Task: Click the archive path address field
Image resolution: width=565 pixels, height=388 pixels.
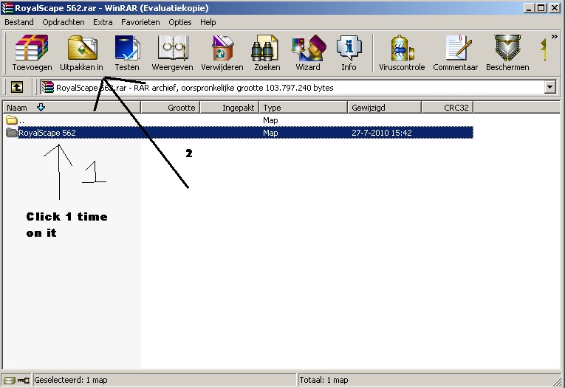Action: pyautogui.click(x=292, y=88)
